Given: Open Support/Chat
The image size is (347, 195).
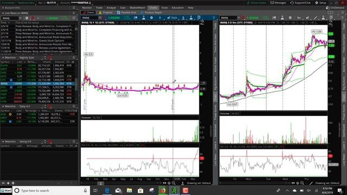Looking at the screenshot, I should pos(300,3).
